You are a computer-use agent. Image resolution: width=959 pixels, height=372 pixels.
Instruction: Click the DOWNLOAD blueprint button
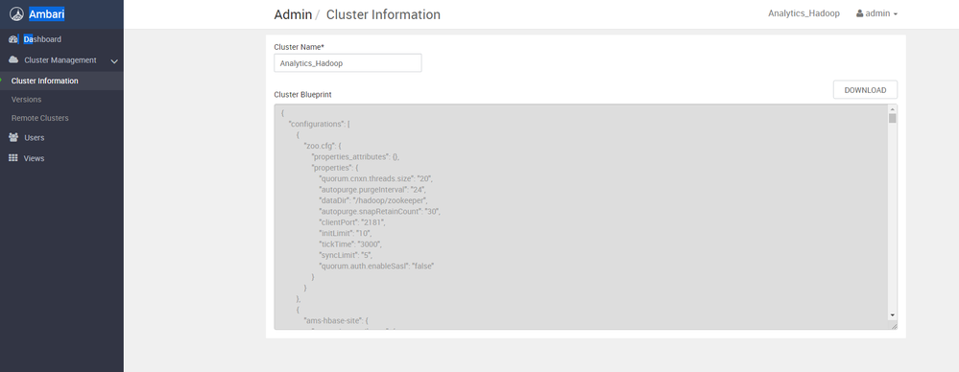[865, 90]
